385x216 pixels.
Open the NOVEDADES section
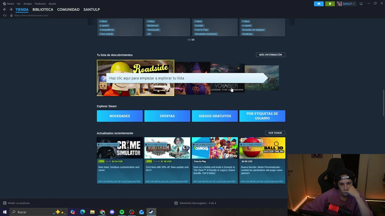coord(120,116)
